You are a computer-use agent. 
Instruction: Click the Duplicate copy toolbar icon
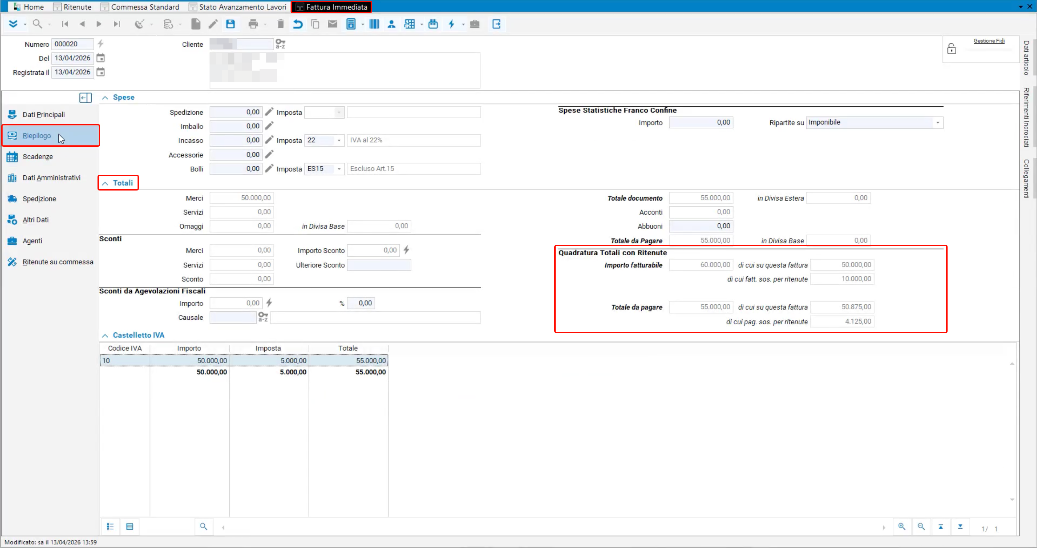[x=315, y=24]
